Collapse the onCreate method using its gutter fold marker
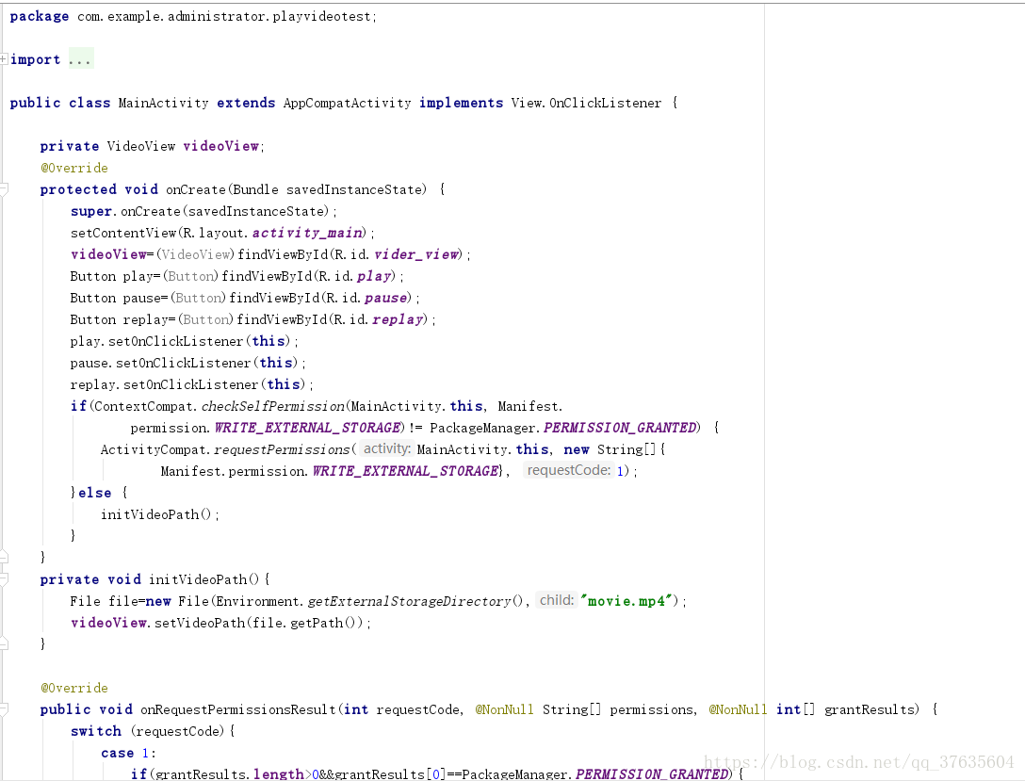The width and height of the screenshot is (1025, 781). 3,189
